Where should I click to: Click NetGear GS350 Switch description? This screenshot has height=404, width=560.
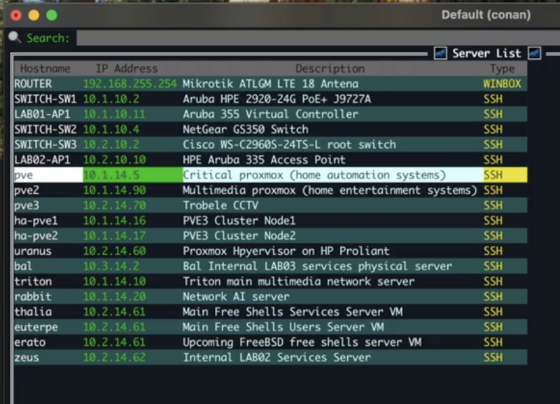(x=246, y=130)
